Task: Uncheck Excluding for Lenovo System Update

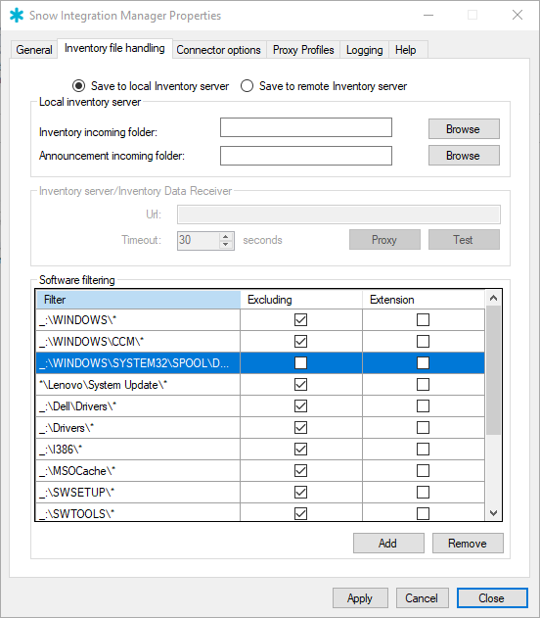Action: coord(300,384)
